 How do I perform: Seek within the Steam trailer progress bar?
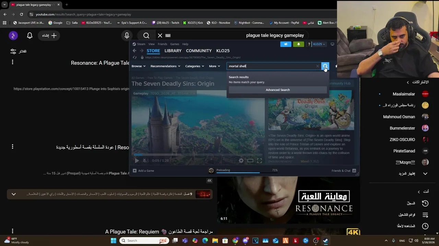[198, 155]
